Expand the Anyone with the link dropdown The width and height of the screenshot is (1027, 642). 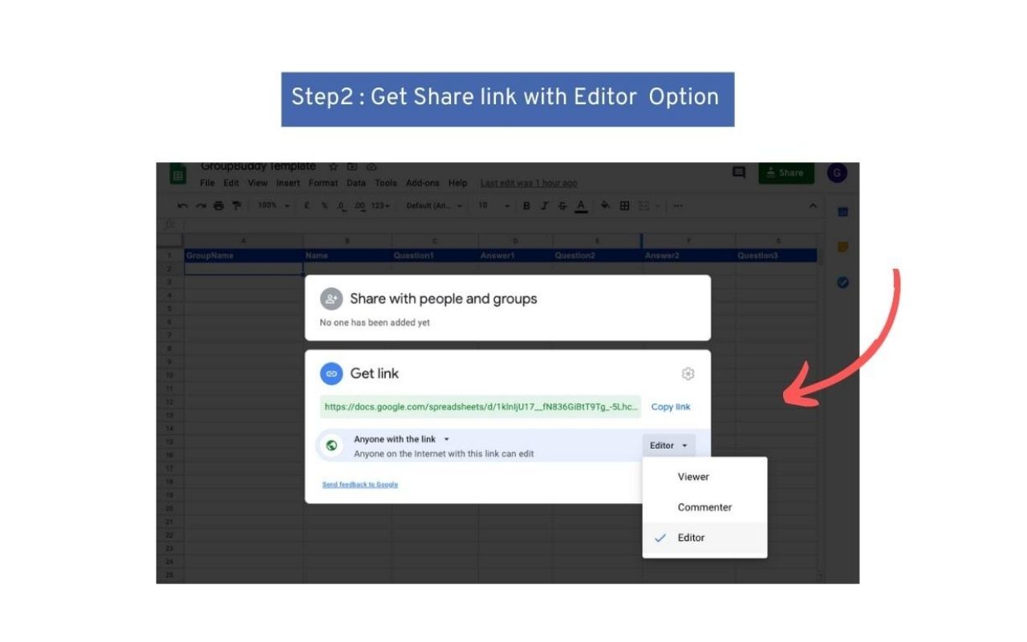point(401,439)
